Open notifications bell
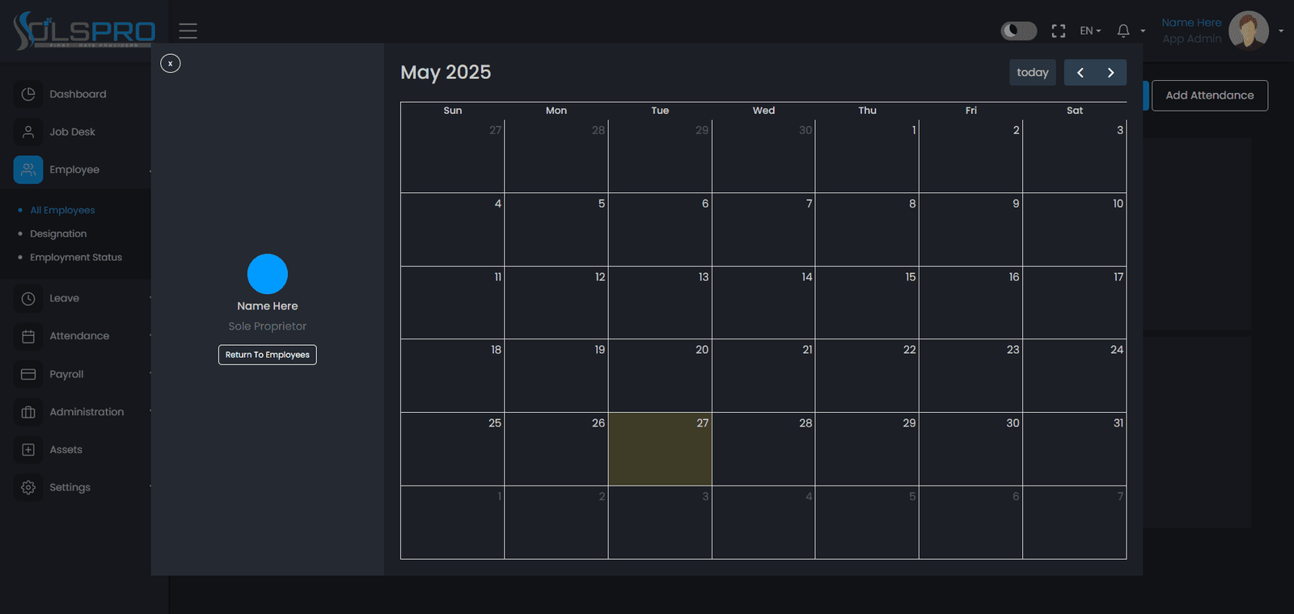The image size is (1294, 614). tap(1123, 31)
